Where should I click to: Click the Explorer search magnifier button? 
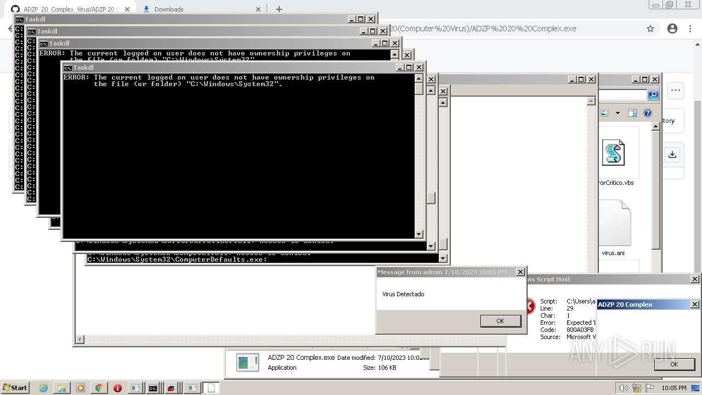click(653, 95)
